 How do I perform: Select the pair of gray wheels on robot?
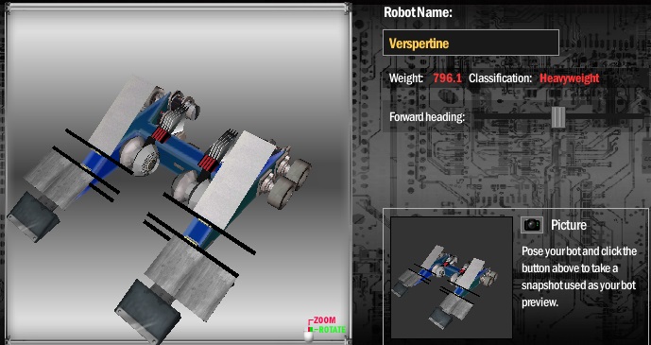[x=290, y=182]
